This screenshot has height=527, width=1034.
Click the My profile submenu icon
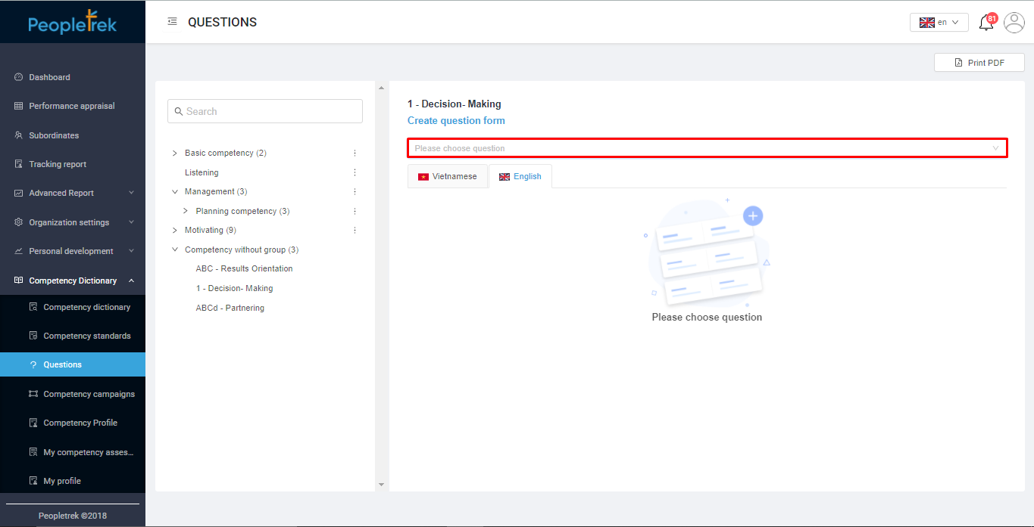point(33,481)
